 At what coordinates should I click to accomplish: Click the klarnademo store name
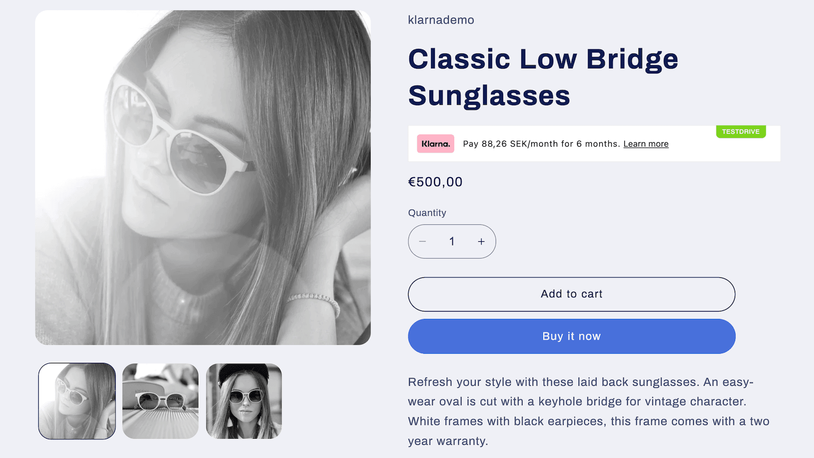[441, 20]
